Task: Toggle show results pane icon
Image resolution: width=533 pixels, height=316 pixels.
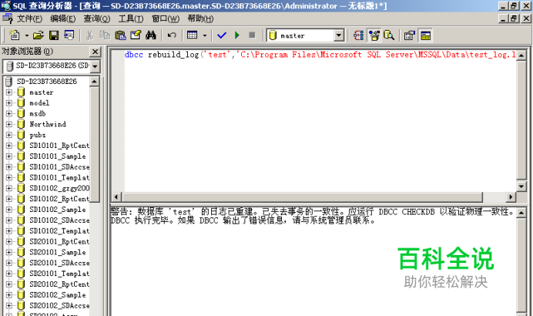Action: tap(425, 35)
